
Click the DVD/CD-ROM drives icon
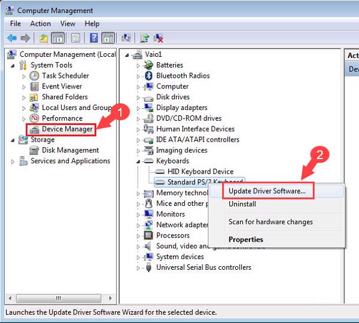[148, 118]
